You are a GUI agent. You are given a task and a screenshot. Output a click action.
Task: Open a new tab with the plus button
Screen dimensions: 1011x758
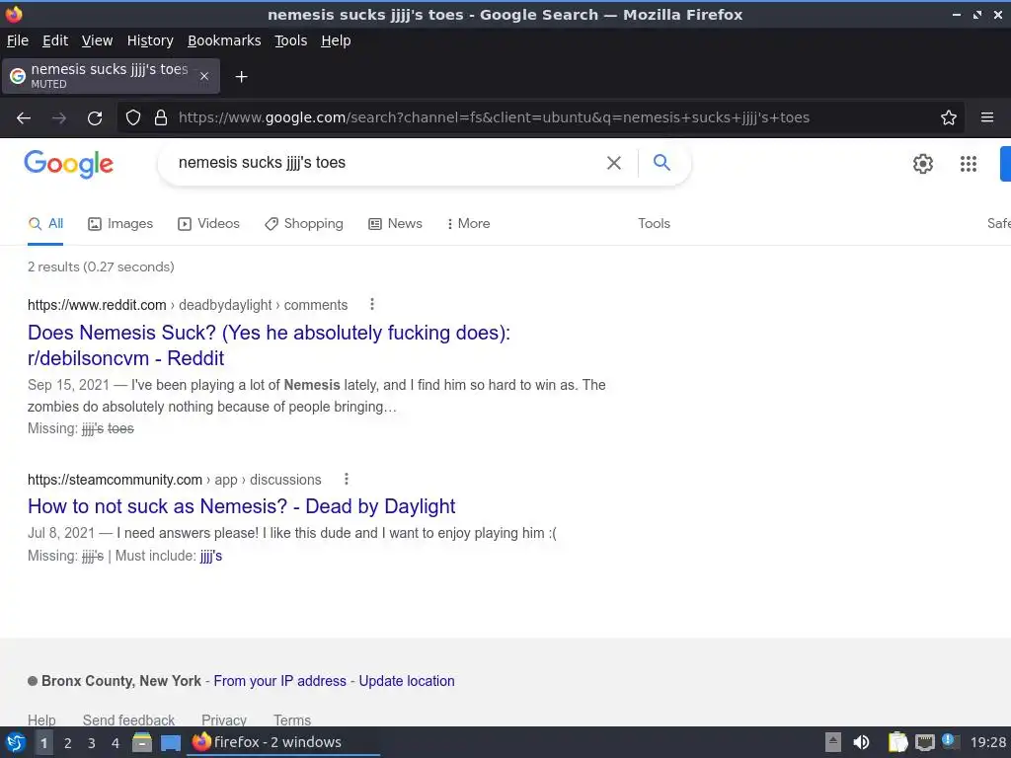pyautogui.click(x=241, y=77)
